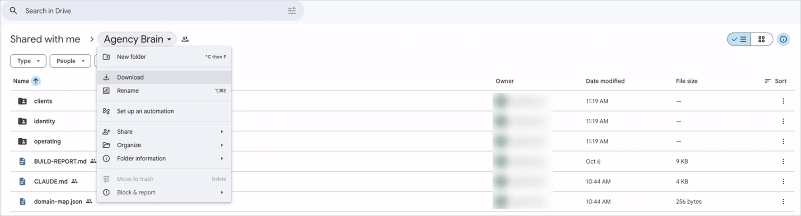Click shared indicator next to domain-map.json
This screenshot has height=216, width=801.
[89, 201]
